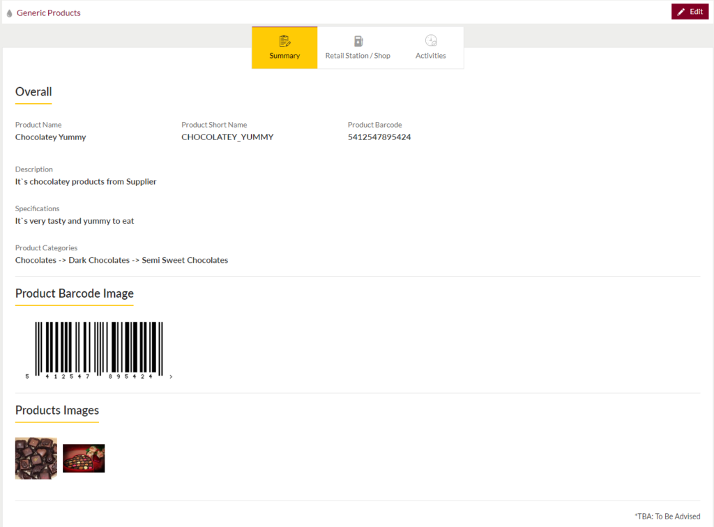The width and height of the screenshot is (714, 527).
Task: Click the Specifications label
Action: point(38,208)
